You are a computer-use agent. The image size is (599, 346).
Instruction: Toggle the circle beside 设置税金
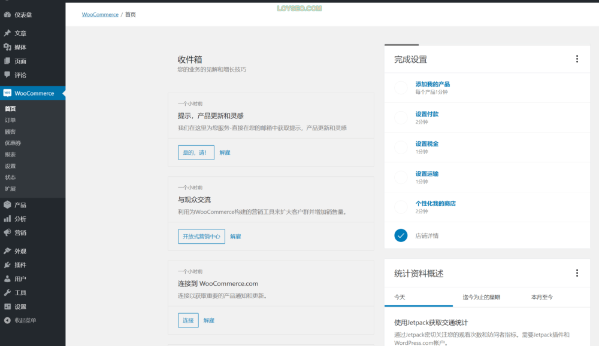point(401,147)
